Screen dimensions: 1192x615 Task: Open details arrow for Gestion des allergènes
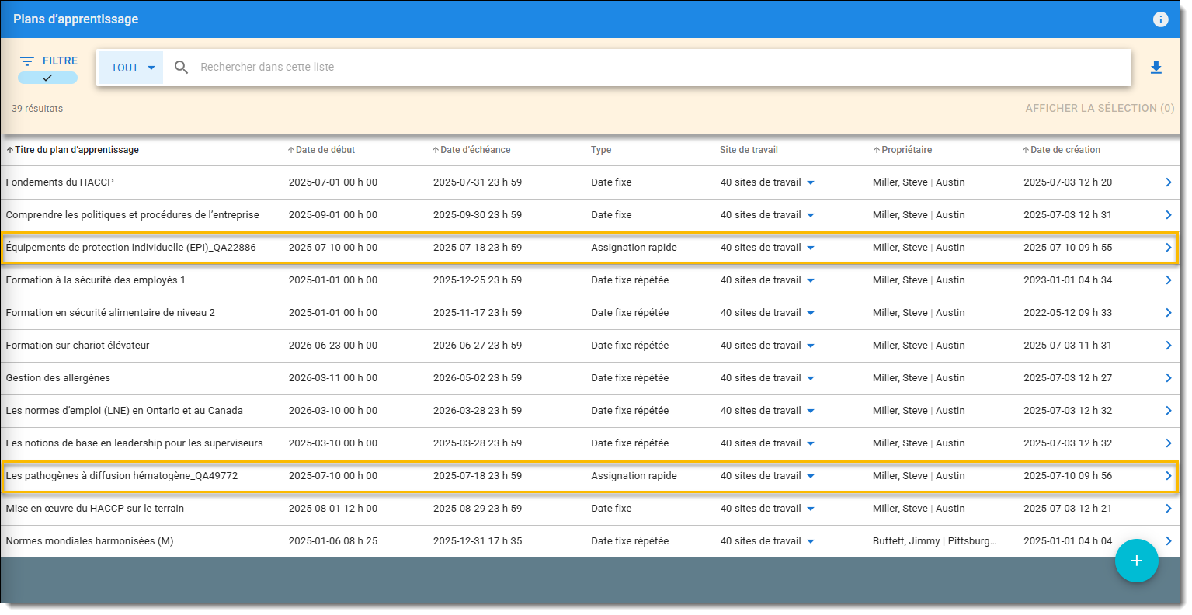click(x=1168, y=378)
